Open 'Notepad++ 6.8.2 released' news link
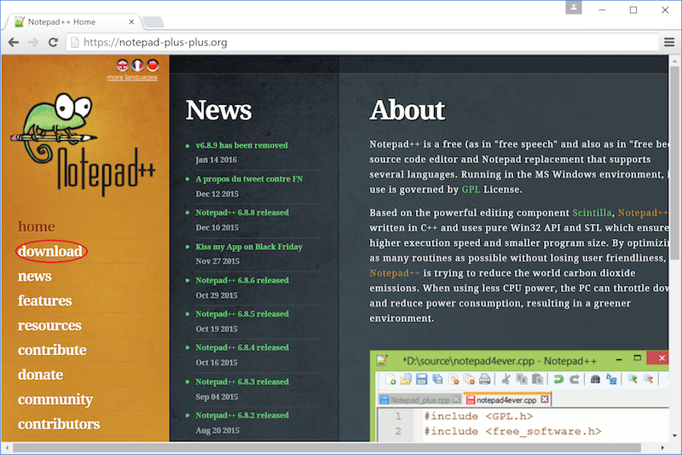The image size is (682, 455). (242, 416)
